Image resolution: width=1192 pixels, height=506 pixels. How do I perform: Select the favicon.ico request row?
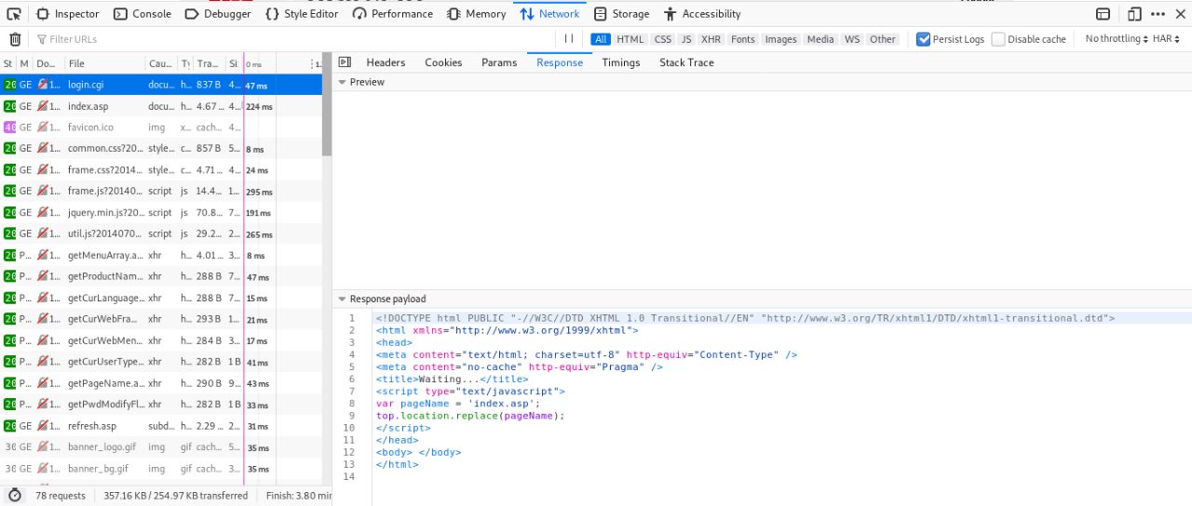click(161, 127)
